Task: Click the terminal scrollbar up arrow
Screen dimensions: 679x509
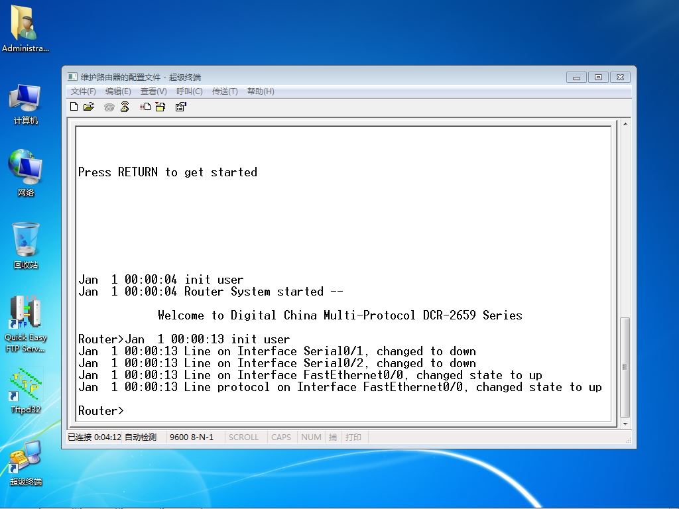Action: coord(625,124)
